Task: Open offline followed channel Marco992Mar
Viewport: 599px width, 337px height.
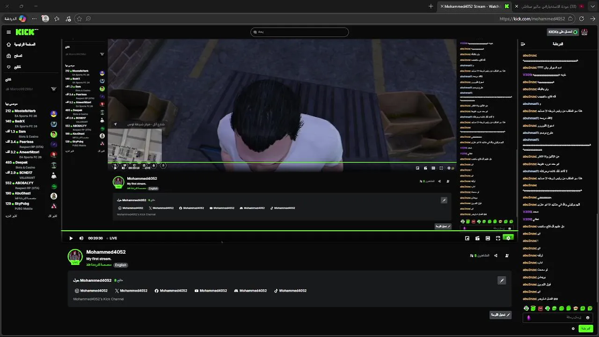Action: coord(31,89)
